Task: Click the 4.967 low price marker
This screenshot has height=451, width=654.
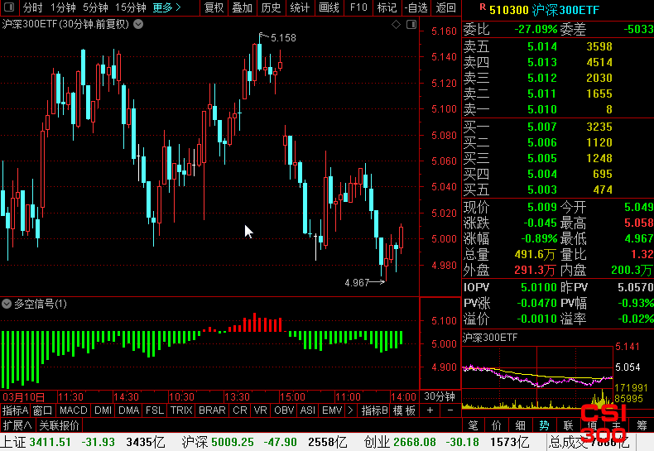Action: click(x=357, y=283)
